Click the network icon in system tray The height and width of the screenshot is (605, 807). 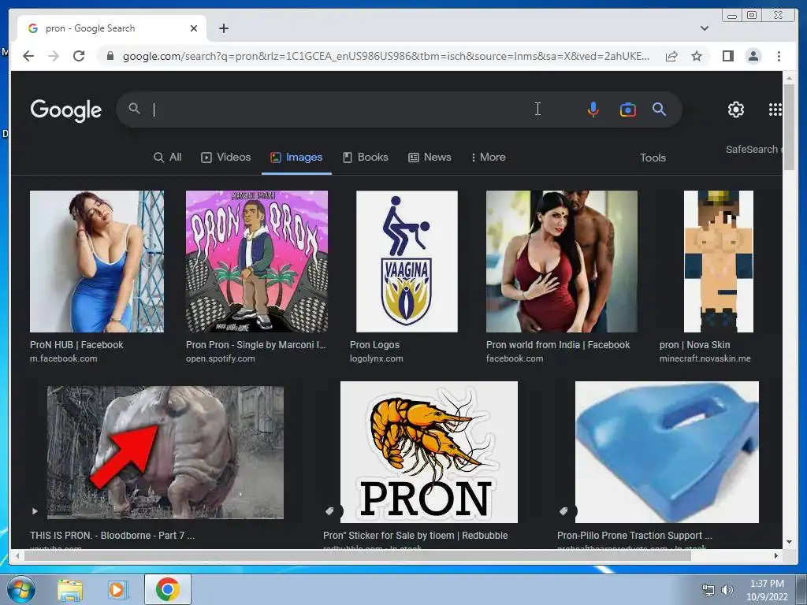click(x=708, y=590)
